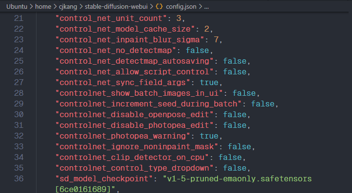Click the "controlnet_disable_openpose_edit" key
The width and height of the screenshot is (352, 193).
pos(134,115)
